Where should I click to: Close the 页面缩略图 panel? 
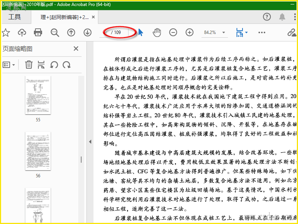point(76,49)
